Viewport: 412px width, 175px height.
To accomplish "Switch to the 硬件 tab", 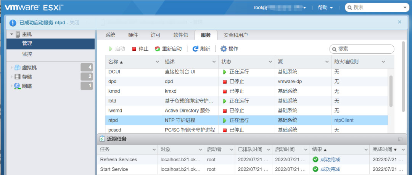I will point(133,35).
